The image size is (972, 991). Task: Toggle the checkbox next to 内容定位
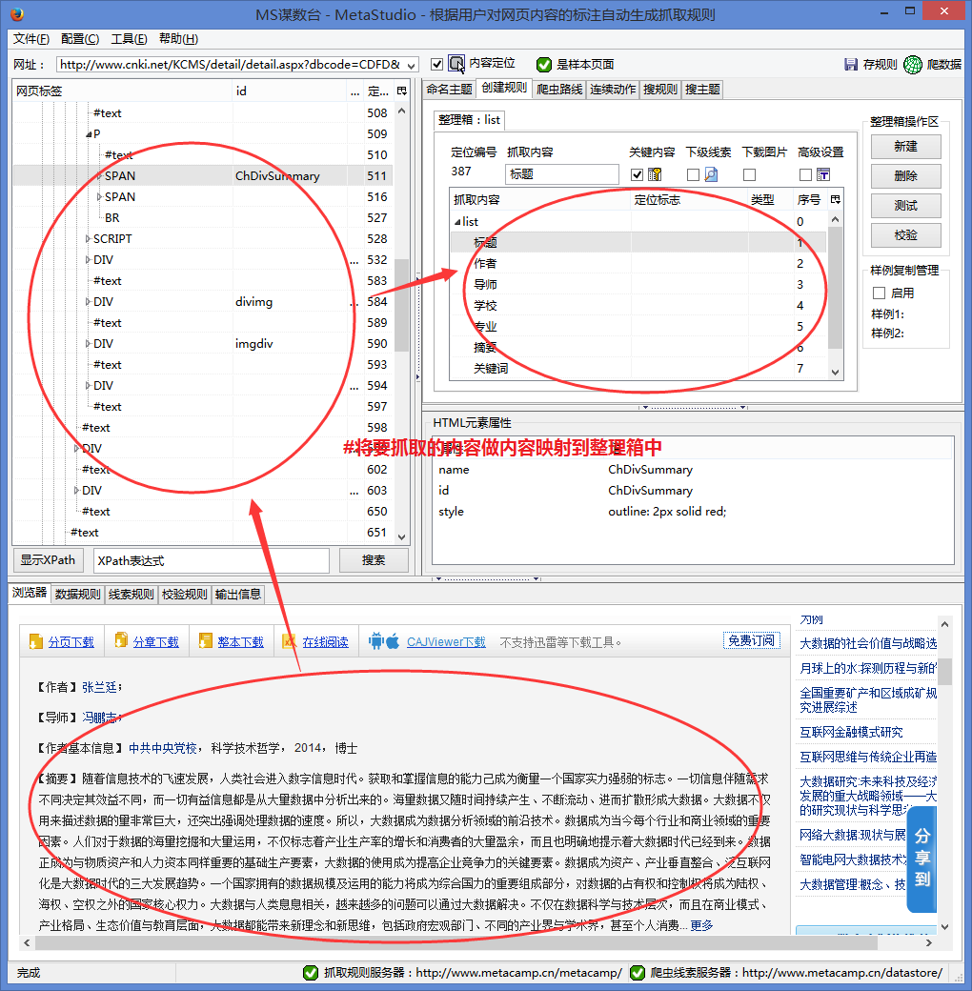click(436, 64)
